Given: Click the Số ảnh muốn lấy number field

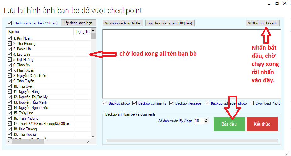Looking at the screenshot, I should pos(199,121).
